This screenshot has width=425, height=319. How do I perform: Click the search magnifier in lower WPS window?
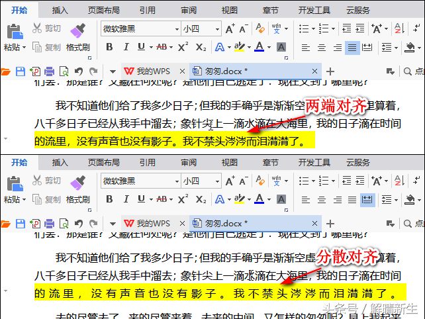(x=407, y=224)
